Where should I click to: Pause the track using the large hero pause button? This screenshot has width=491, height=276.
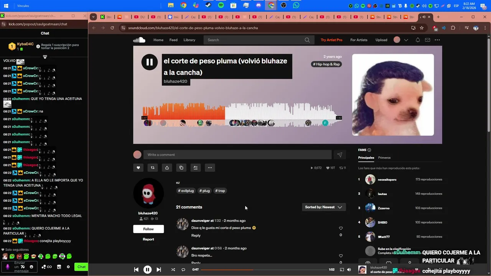pyautogui.click(x=150, y=62)
